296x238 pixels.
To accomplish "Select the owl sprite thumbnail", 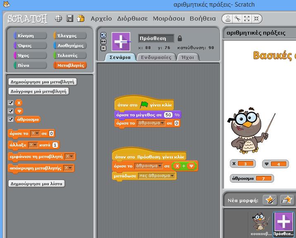I will click(261, 224).
